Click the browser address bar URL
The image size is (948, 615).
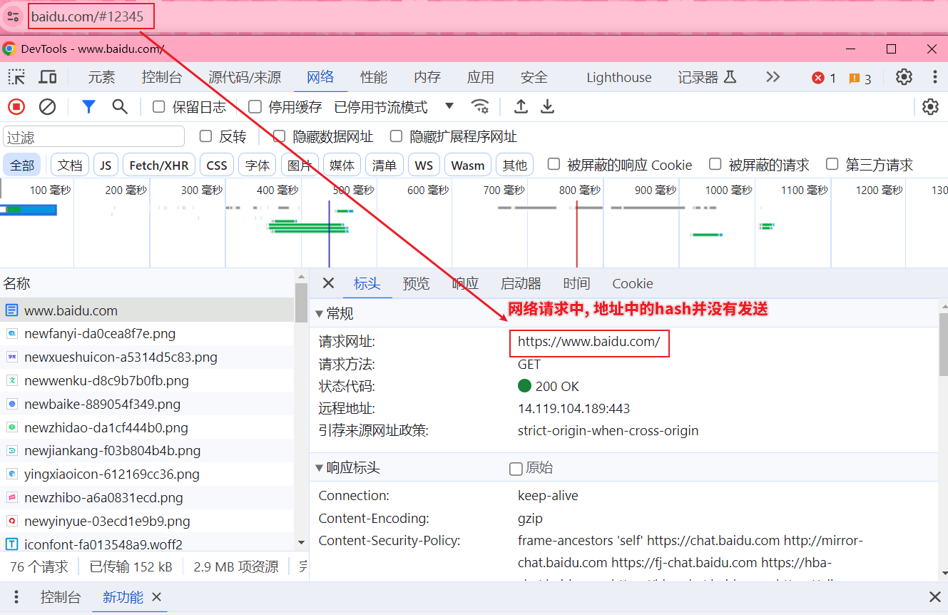pyautogui.click(x=88, y=16)
